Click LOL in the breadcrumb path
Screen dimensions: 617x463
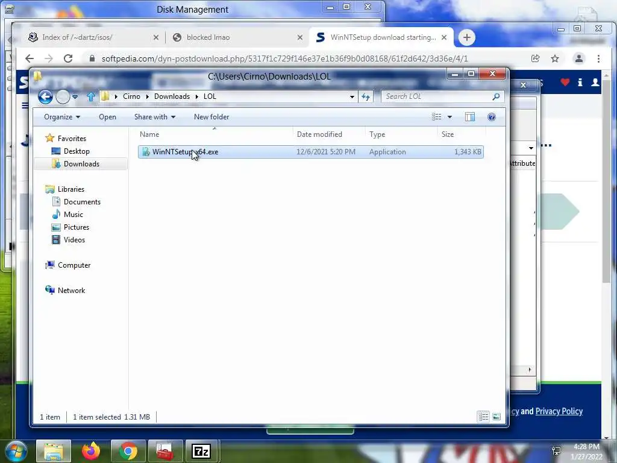(x=210, y=96)
